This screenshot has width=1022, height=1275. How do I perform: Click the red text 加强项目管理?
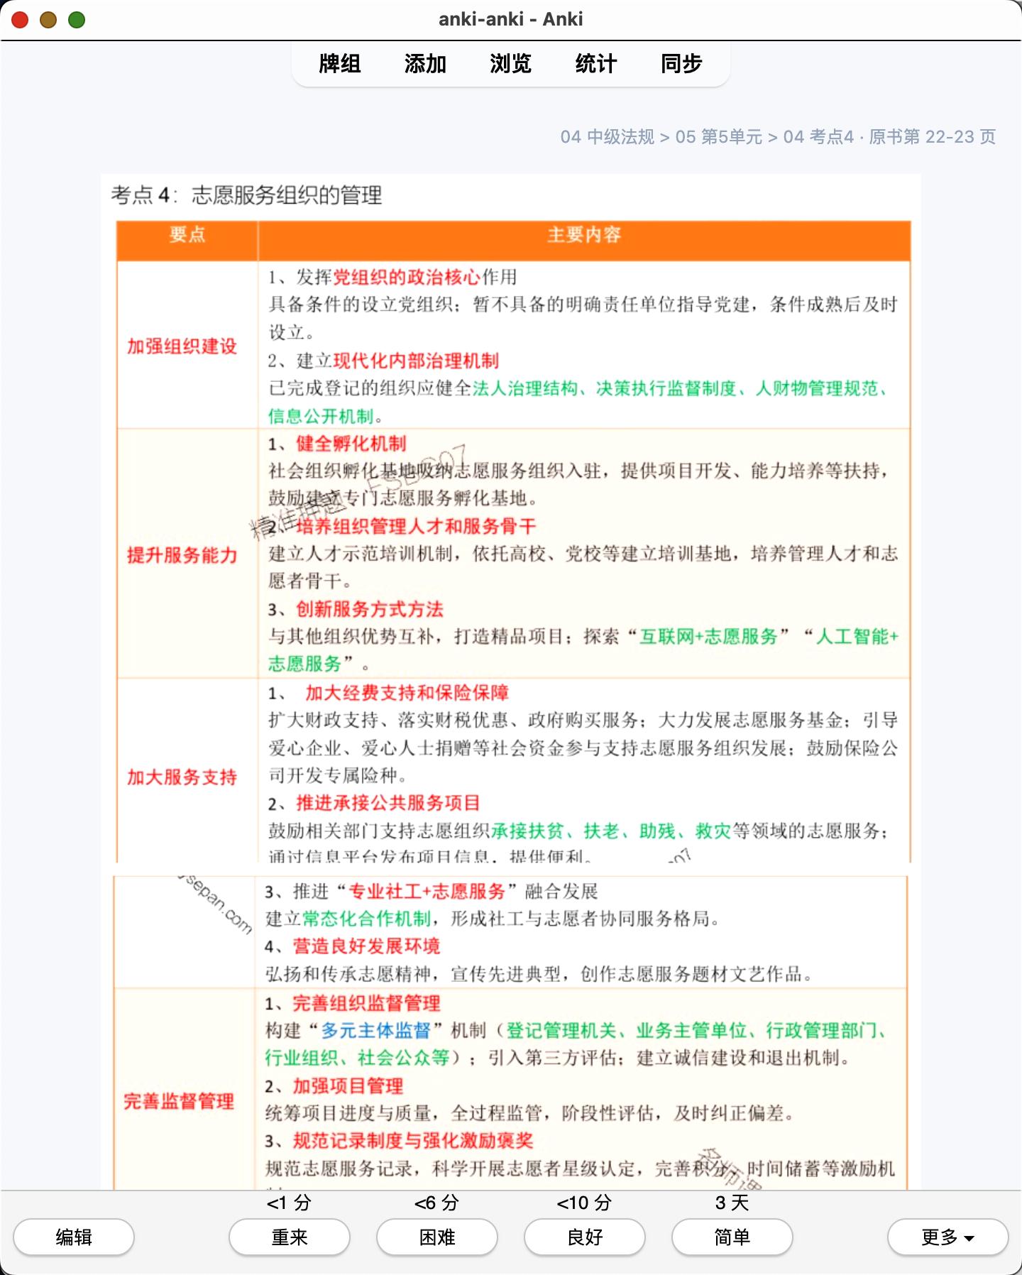(x=348, y=1086)
